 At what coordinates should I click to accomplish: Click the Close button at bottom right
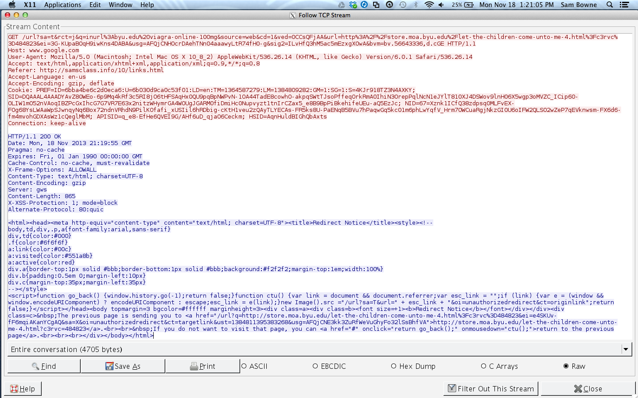tap(588, 389)
